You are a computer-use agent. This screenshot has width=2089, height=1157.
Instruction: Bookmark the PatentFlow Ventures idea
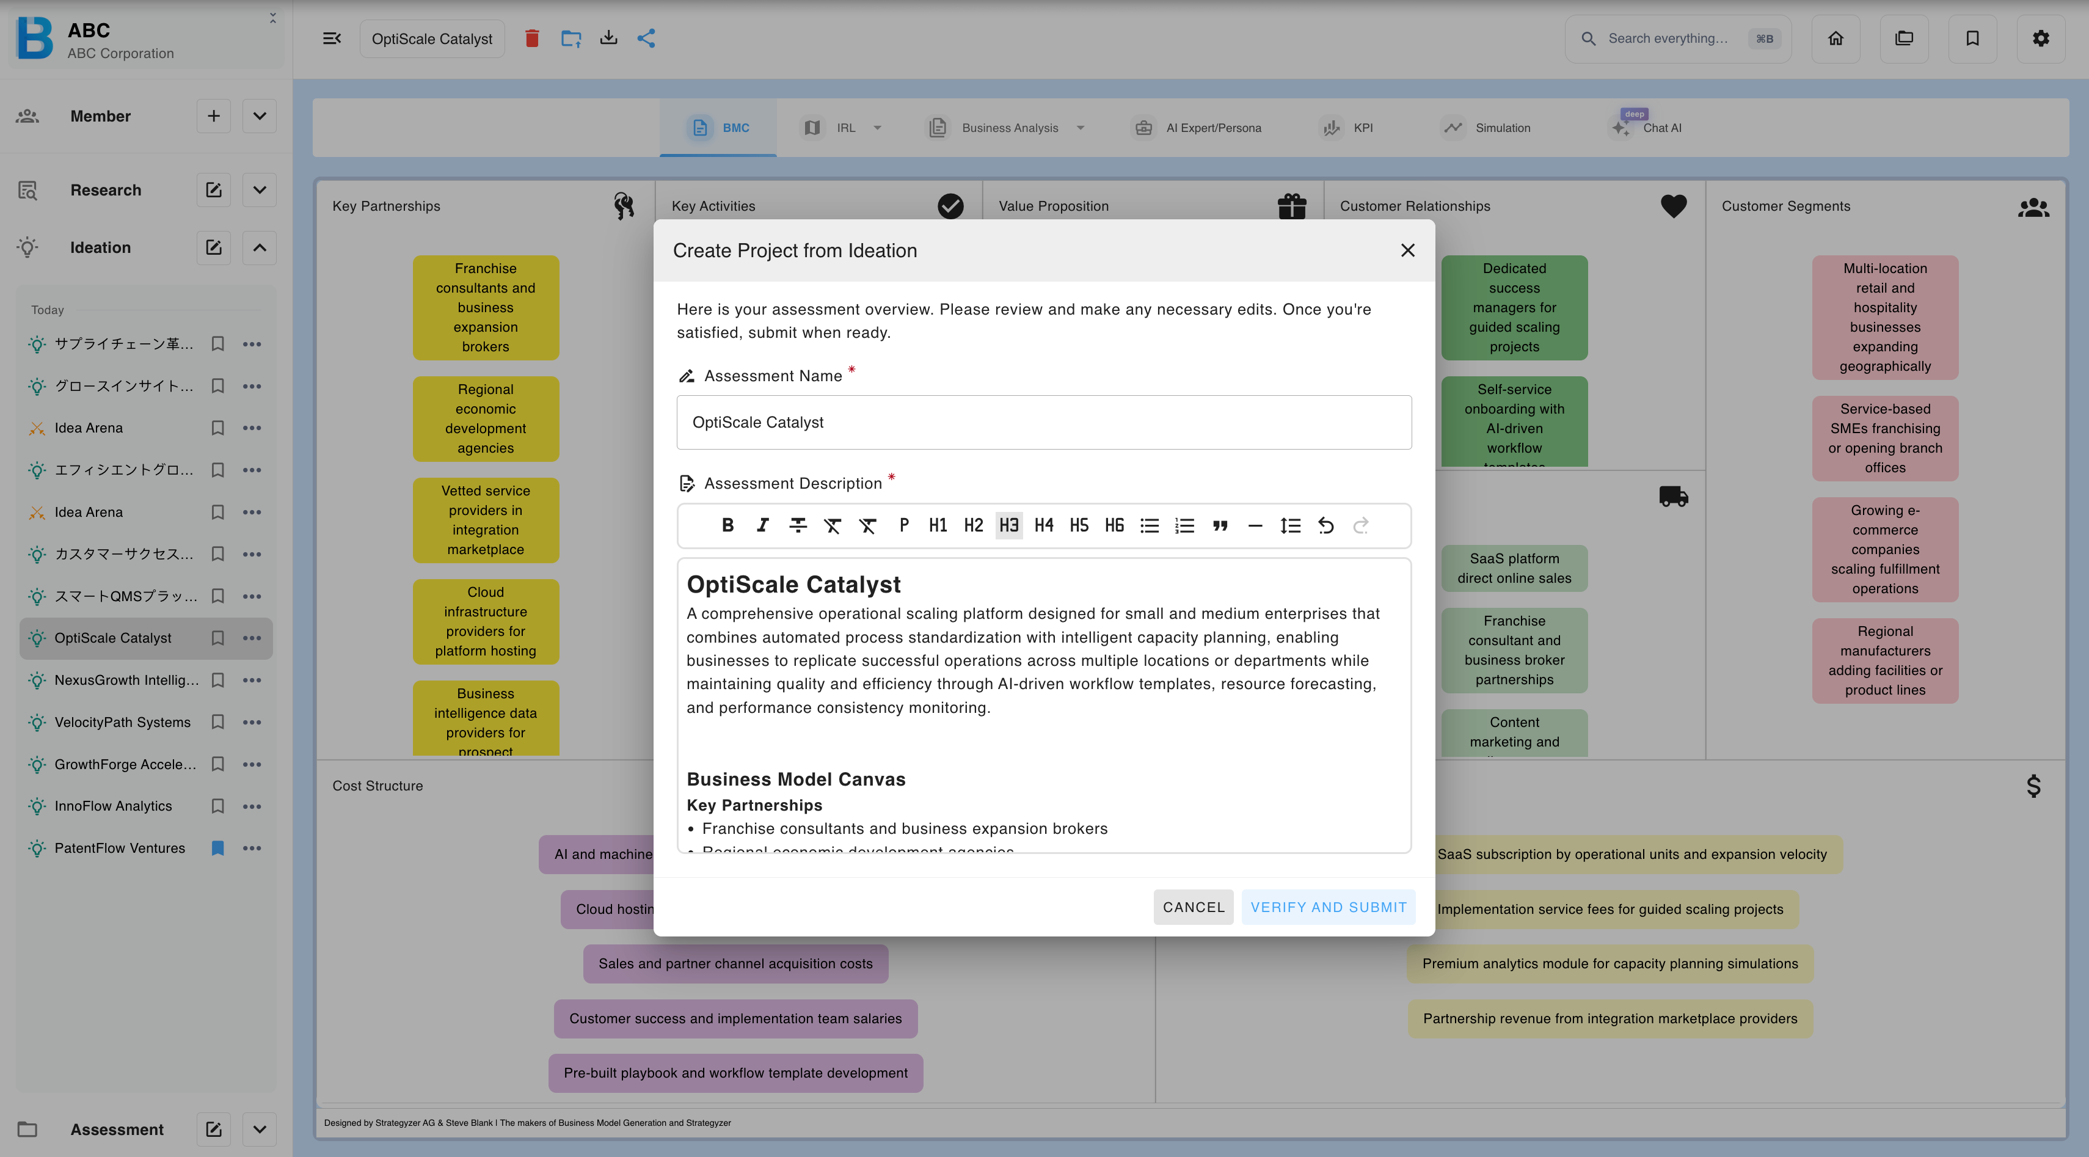tap(217, 848)
